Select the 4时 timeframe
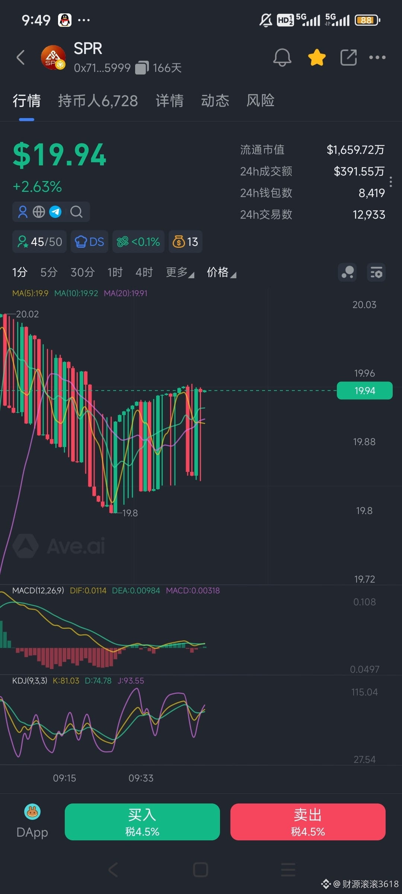The height and width of the screenshot is (894, 402). pos(144,272)
